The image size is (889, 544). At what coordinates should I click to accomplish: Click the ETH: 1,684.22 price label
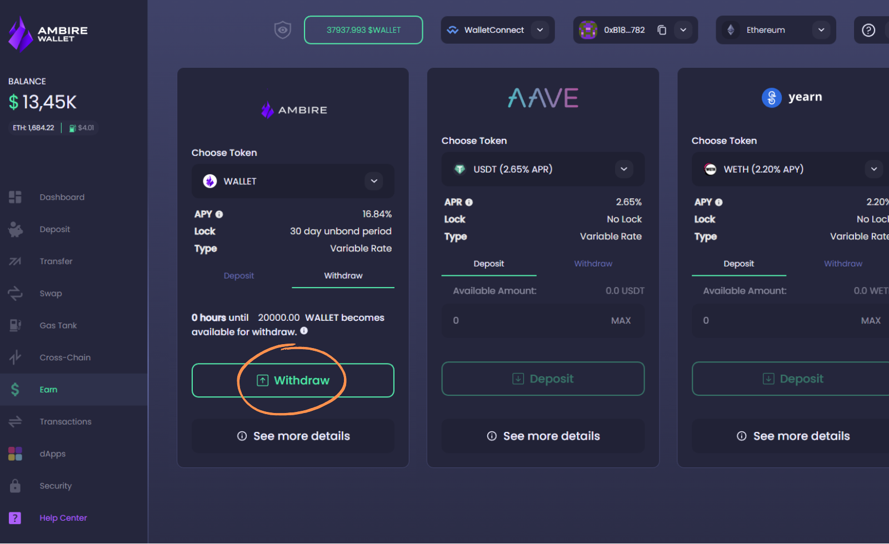point(33,128)
